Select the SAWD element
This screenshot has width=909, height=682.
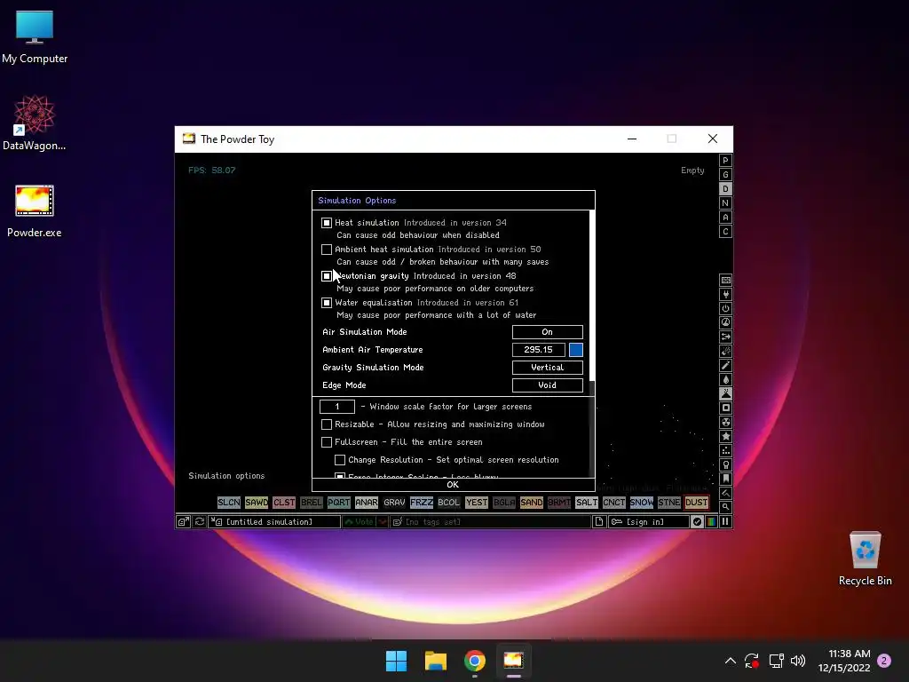[x=257, y=503]
